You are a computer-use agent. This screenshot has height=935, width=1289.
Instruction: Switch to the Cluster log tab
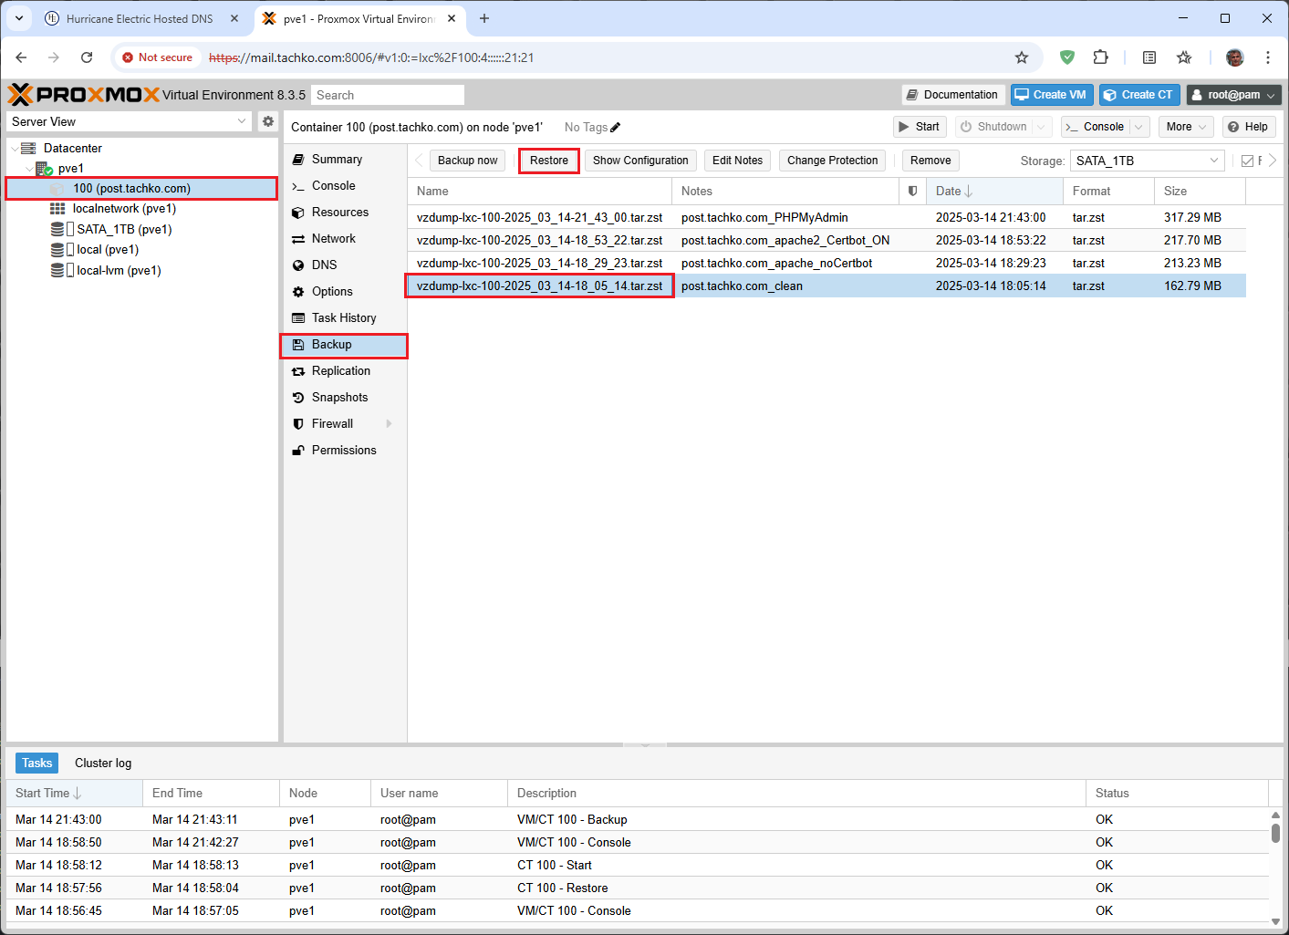click(103, 763)
